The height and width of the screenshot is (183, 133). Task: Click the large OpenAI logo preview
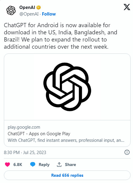[67, 87]
